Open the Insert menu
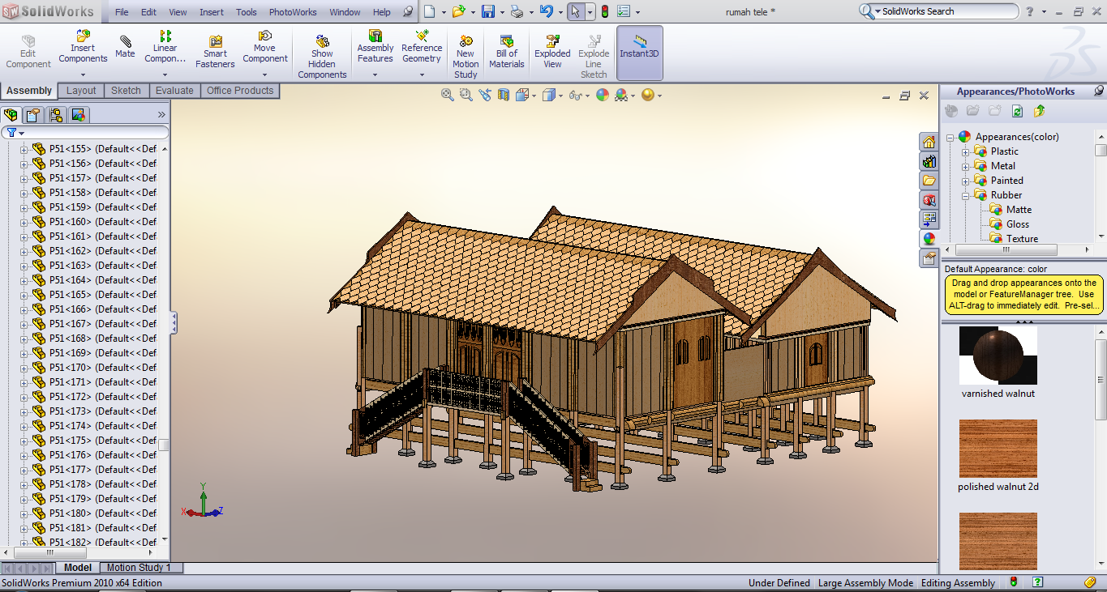The image size is (1107, 592). 212,12
